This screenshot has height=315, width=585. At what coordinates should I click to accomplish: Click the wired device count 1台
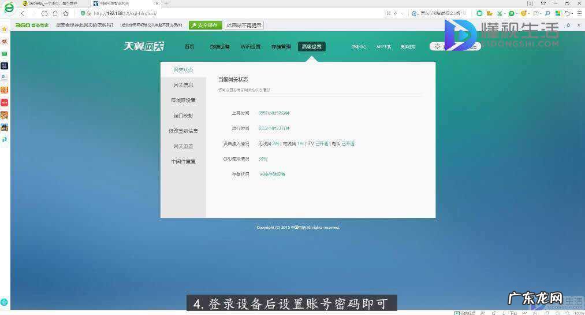tap(300, 143)
